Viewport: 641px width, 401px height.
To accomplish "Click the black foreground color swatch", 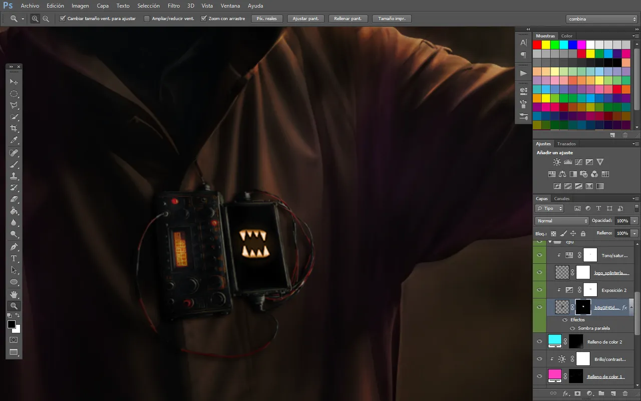I will tap(12, 325).
